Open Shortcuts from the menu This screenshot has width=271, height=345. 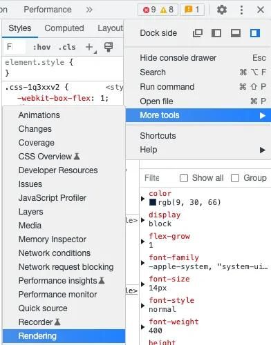pyautogui.click(x=198, y=136)
